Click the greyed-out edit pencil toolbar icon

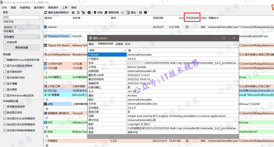(123, 13)
